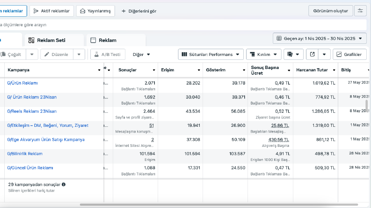This screenshot has height=208, width=371.
Task: Click the Kampanya column sort arrow
Action: pyautogui.click(x=99, y=70)
